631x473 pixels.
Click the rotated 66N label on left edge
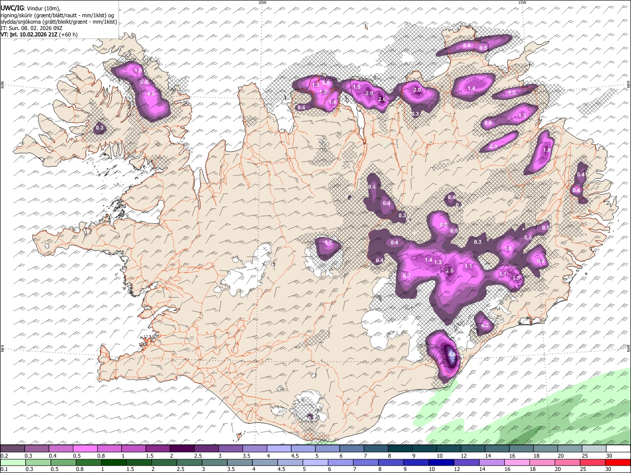click(x=2, y=85)
